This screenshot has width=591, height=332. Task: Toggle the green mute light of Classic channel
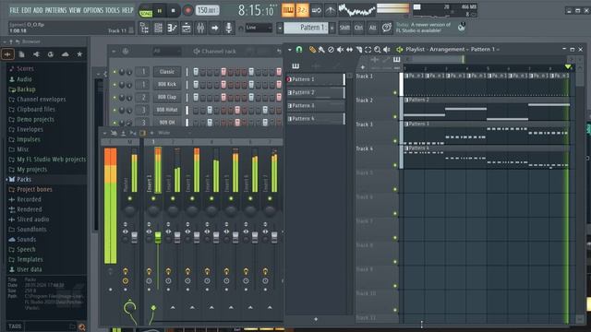pos(115,72)
